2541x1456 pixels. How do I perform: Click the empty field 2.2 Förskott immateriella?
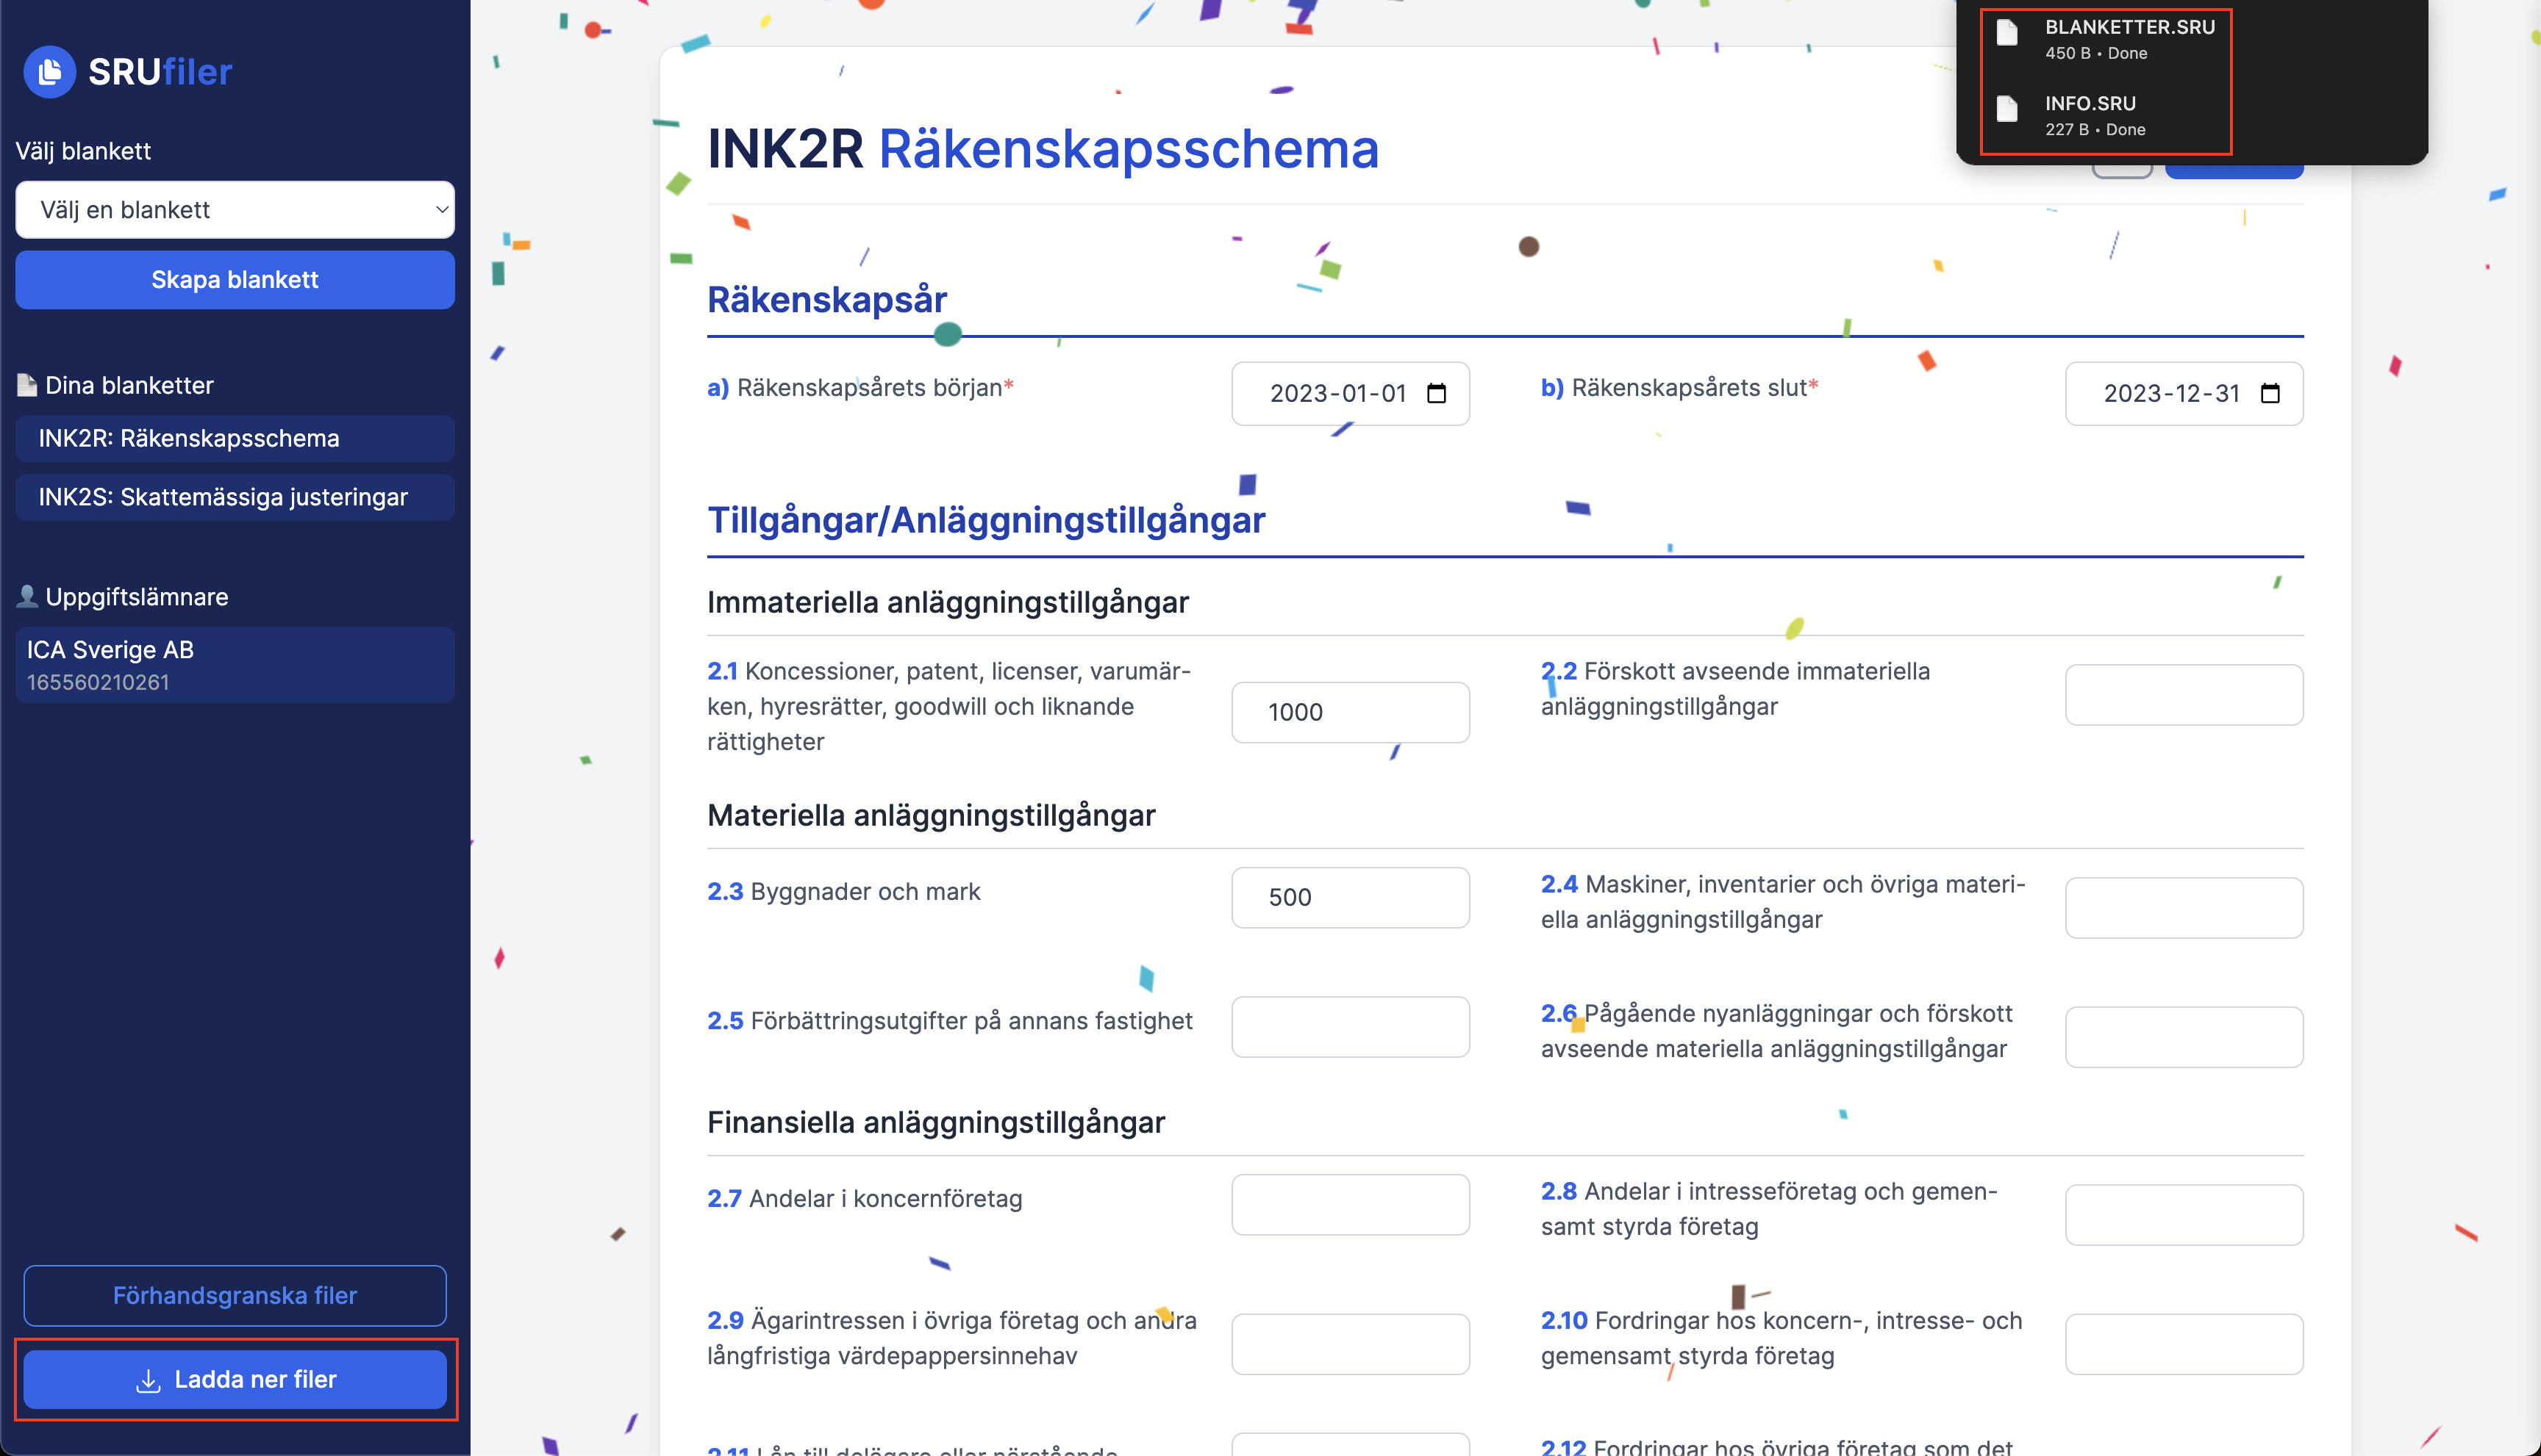click(2184, 695)
